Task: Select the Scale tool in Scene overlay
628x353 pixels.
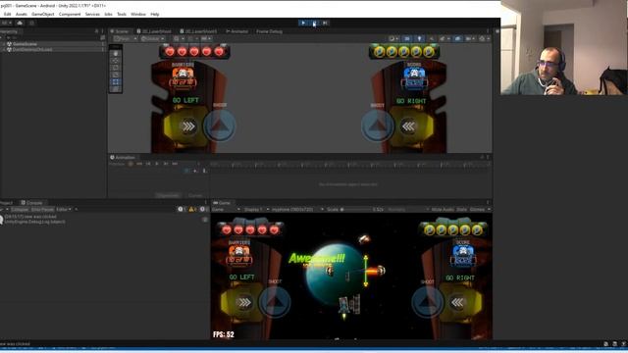Action: tap(116, 75)
